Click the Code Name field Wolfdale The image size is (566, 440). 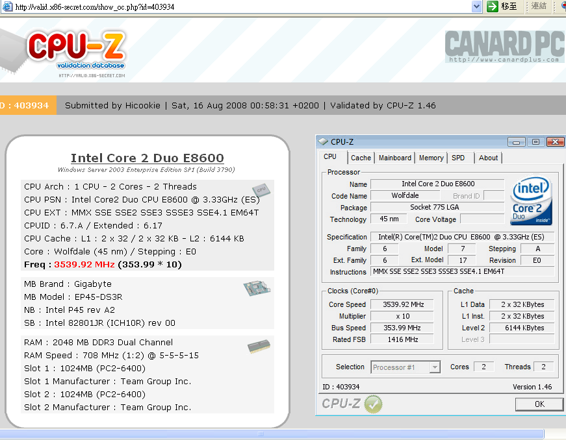click(x=405, y=195)
